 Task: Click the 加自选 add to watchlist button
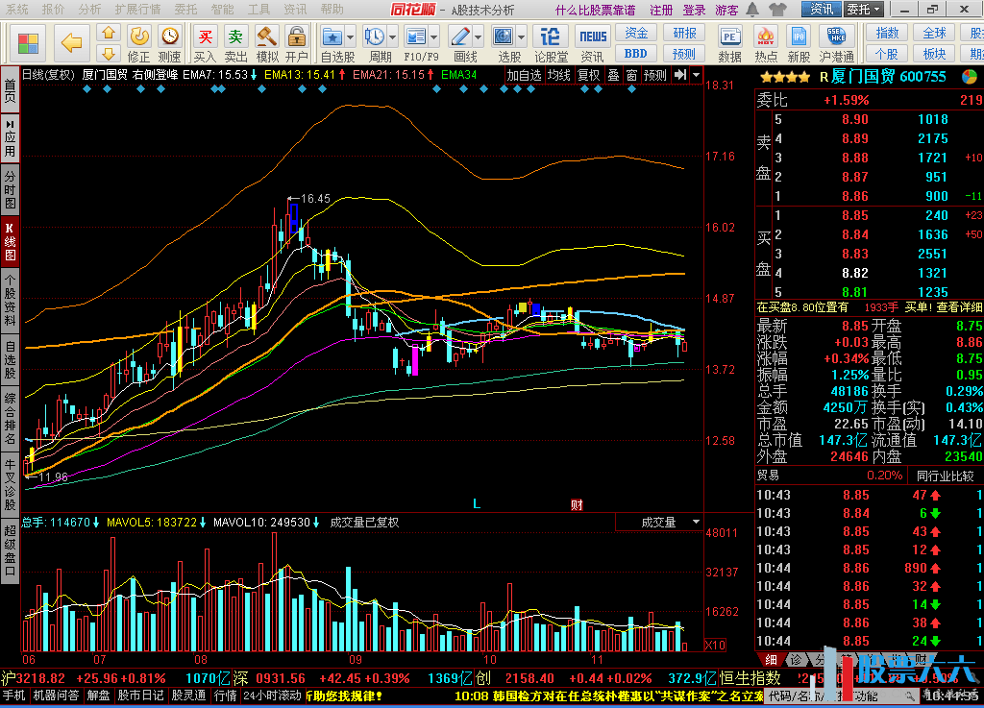coord(524,75)
